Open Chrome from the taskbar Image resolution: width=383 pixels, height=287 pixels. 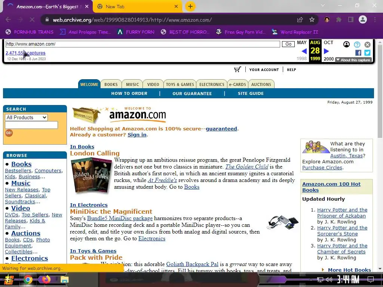28,280
